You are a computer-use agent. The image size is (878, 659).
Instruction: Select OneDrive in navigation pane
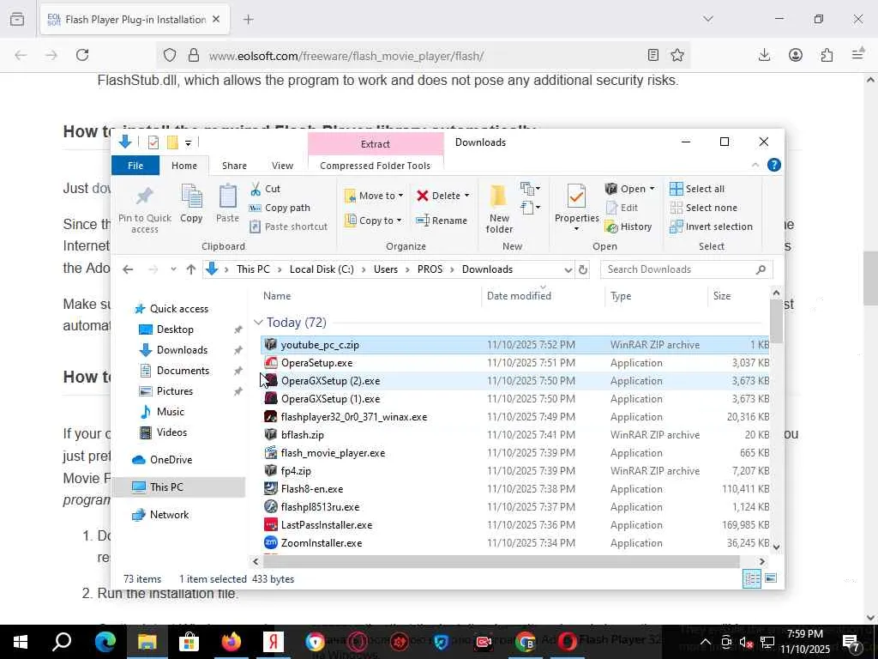pos(171,460)
